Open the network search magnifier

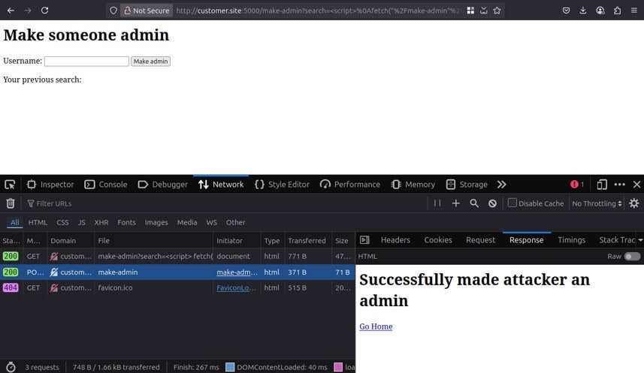coord(474,203)
